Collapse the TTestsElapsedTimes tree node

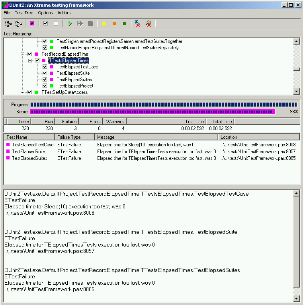[30, 60]
